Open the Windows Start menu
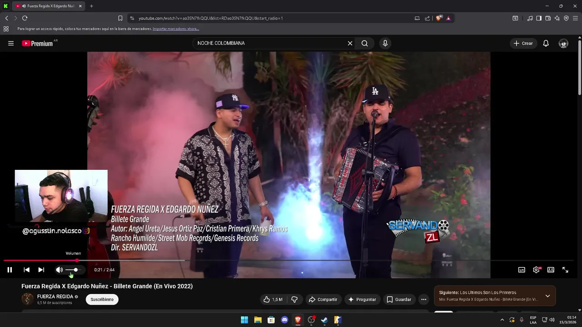This screenshot has height=327, width=582. 244,320
